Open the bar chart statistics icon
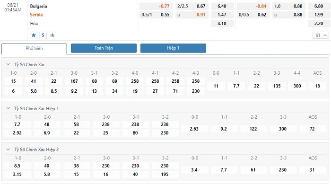The image size is (331, 184). coord(52,35)
